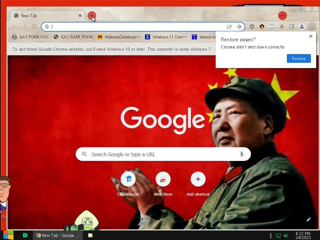Bookmark this tab with the star icon
This screenshot has height=240, width=320.
[x=239, y=27]
